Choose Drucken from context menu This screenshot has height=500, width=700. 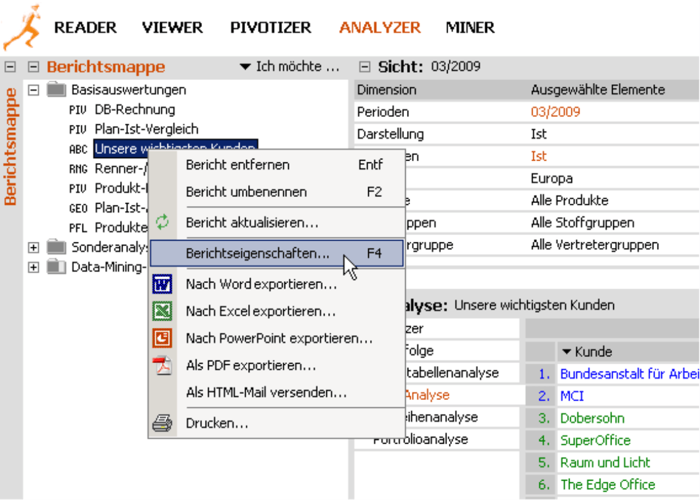[x=277, y=423]
